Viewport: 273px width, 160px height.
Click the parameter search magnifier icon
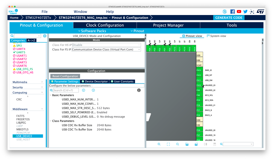click(x=51, y=90)
